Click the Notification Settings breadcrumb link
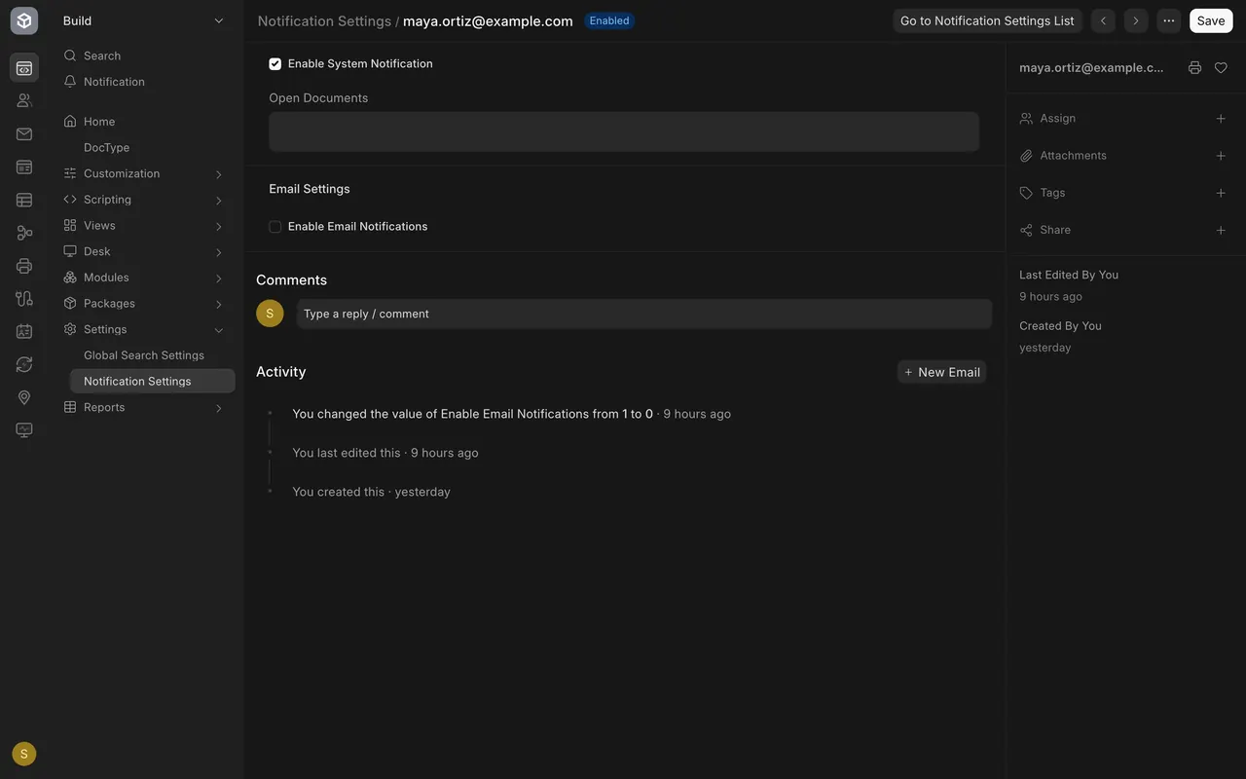 click(x=324, y=21)
